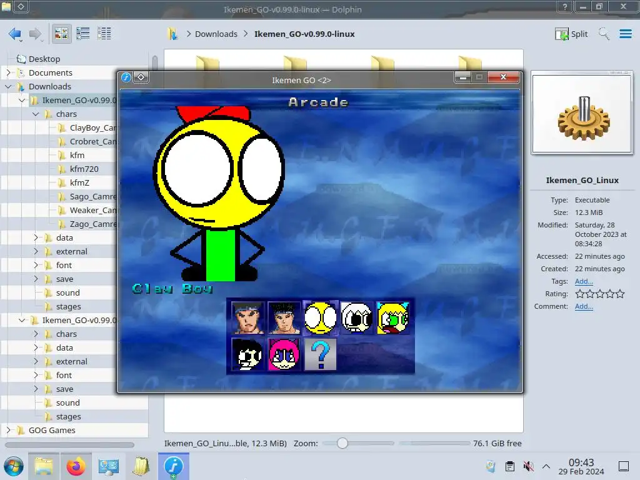The image size is (640, 480).
Task: Click Ikemen_GO_Linux gear preview thumbnail
Action: pos(582,113)
